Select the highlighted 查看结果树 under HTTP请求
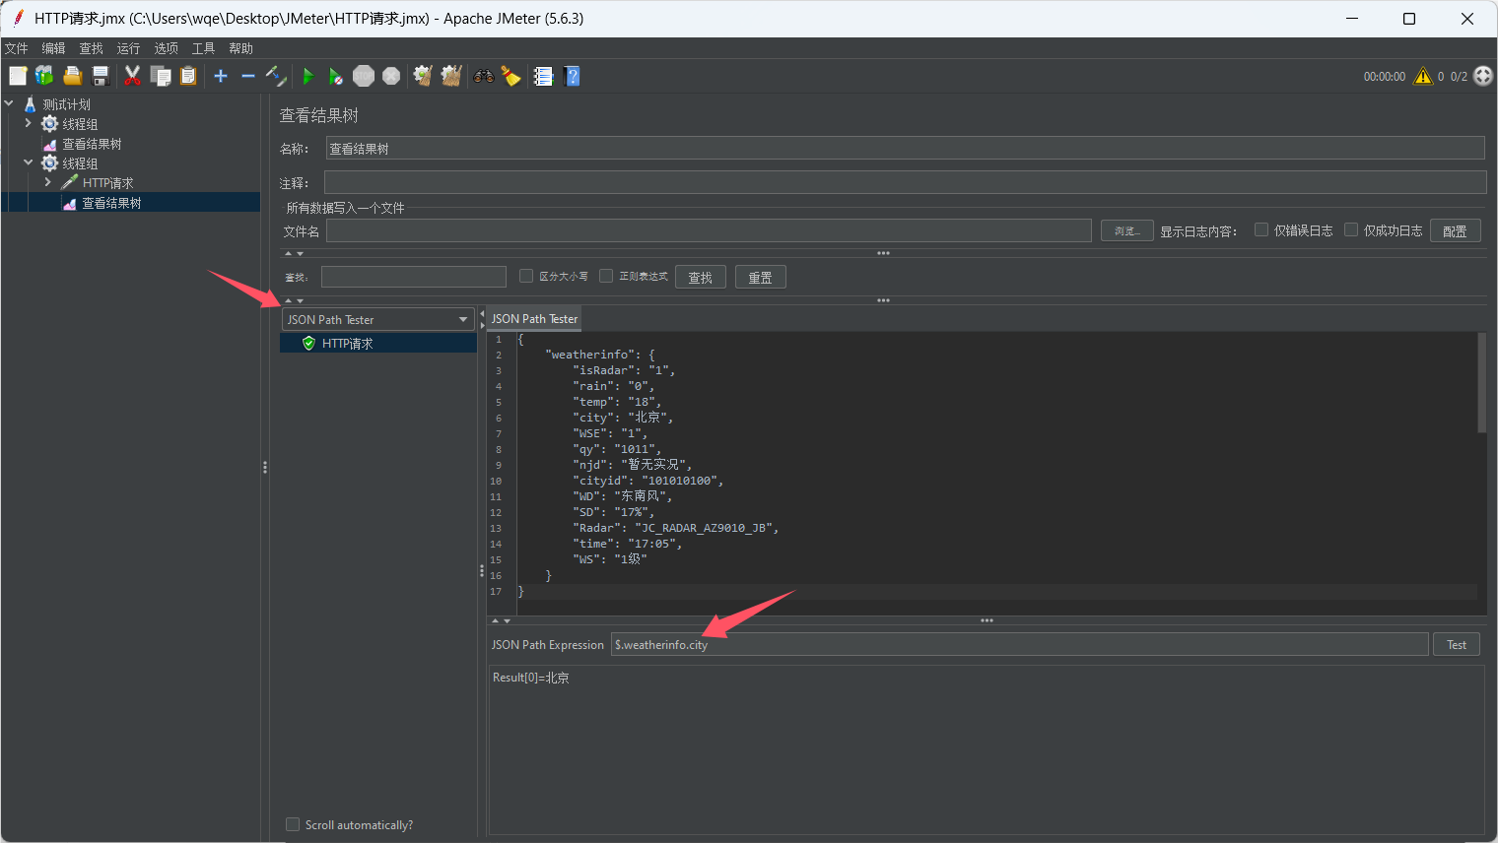This screenshot has width=1498, height=843. 111,203
